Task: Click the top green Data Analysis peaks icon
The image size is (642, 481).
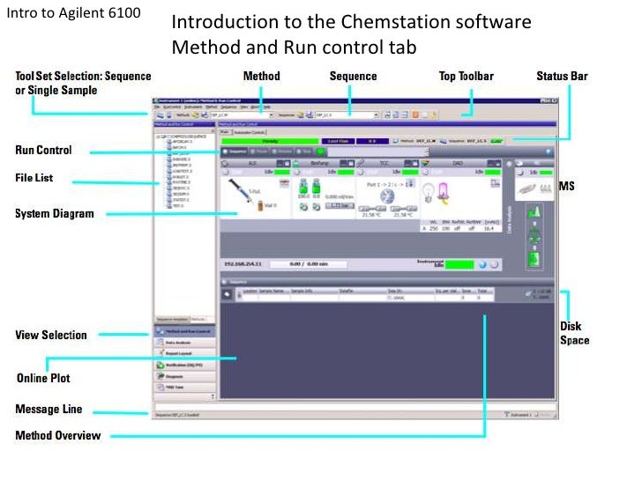Action: (x=534, y=211)
